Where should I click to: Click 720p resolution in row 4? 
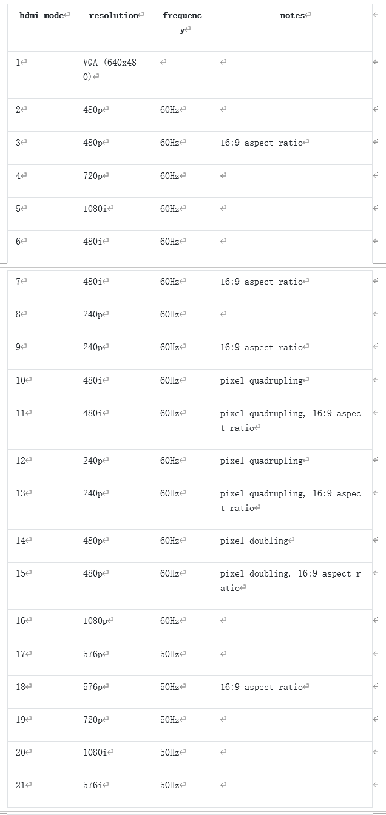coord(93,175)
